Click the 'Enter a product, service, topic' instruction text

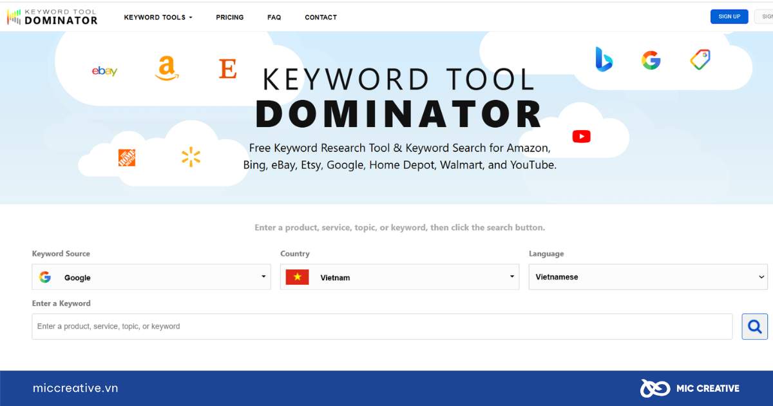coord(399,227)
